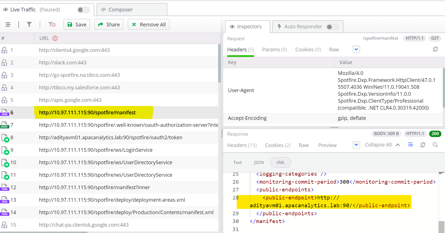Open the response Cookies tab
Viewport: 445px width, 233px height.
click(278, 145)
